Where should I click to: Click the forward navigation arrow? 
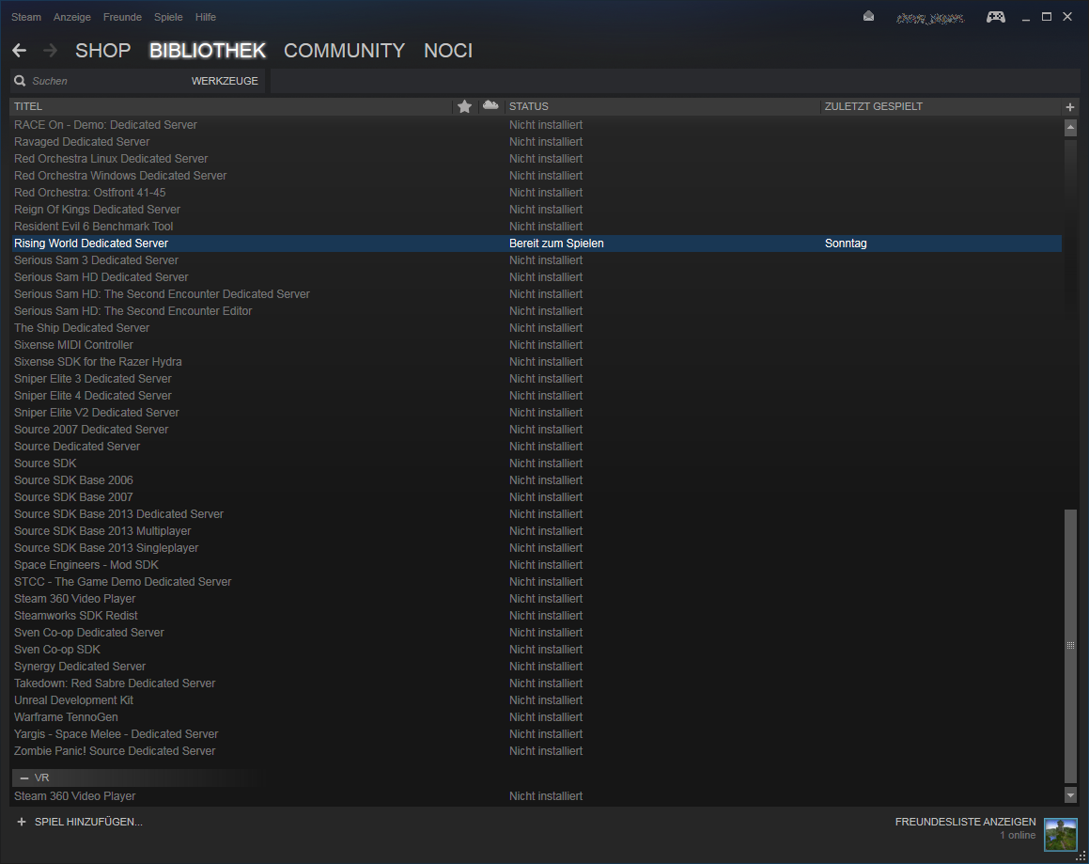pos(50,51)
